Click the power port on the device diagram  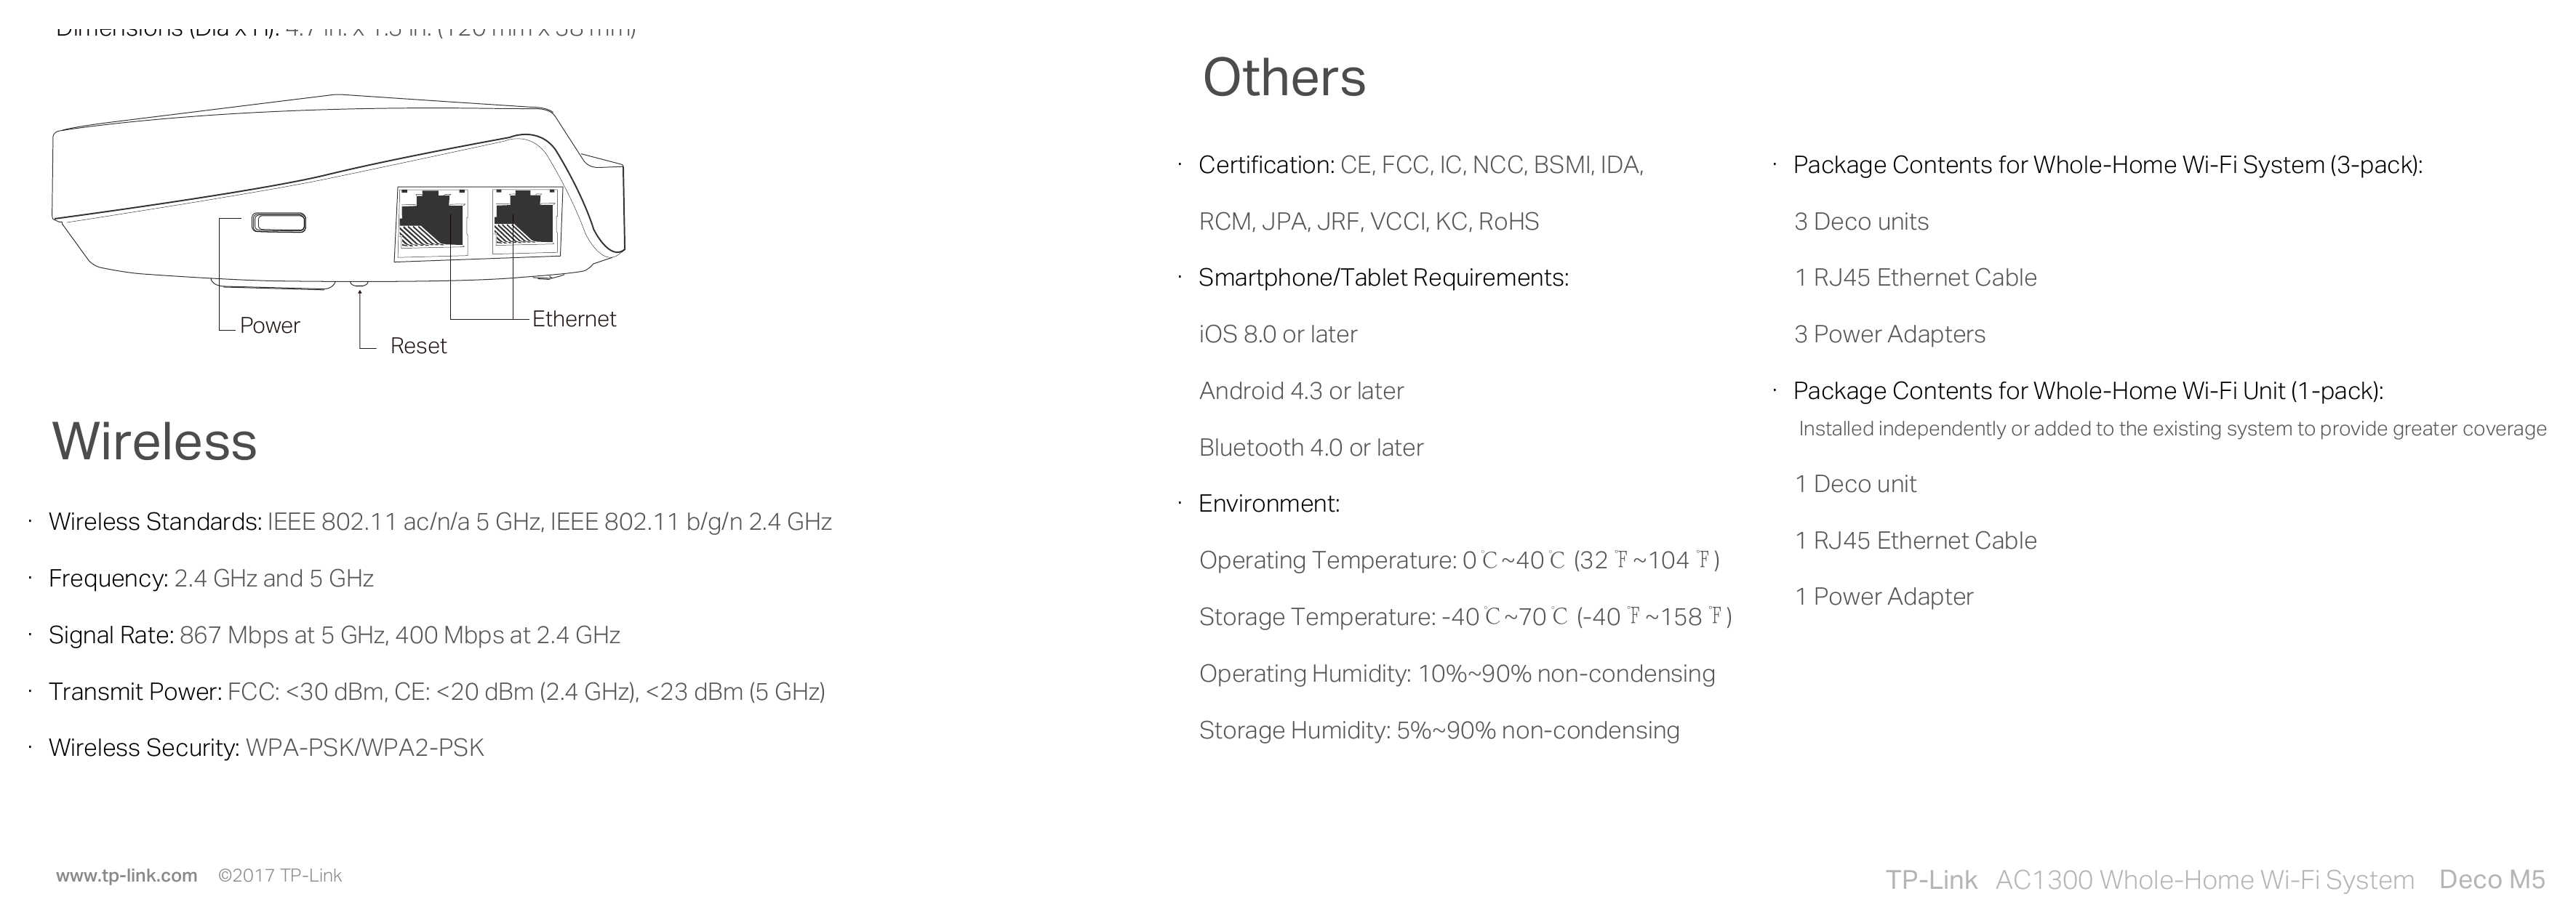tap(278, 222)
